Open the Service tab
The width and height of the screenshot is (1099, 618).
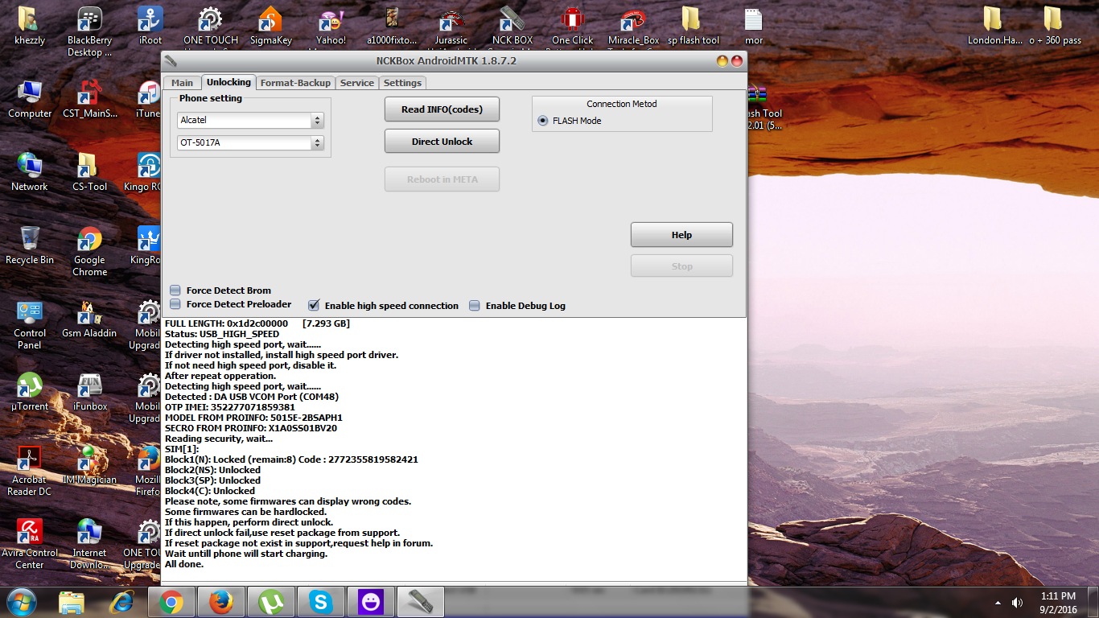click(x=356, y=83)
